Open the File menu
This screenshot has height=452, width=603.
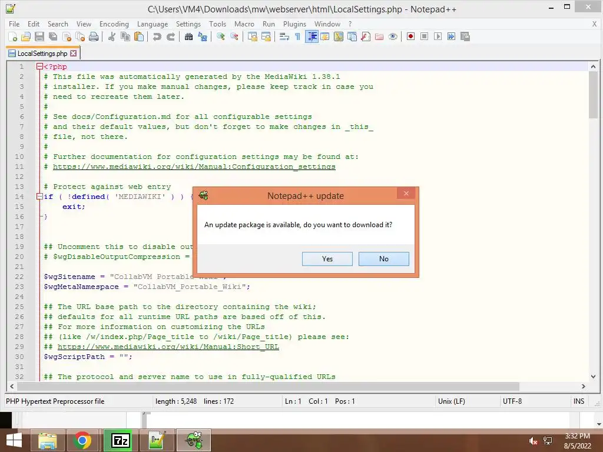point(14,24)
